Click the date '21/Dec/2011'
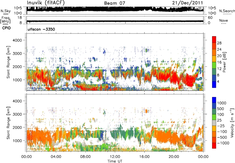235x163 pixels. point(187,3)
